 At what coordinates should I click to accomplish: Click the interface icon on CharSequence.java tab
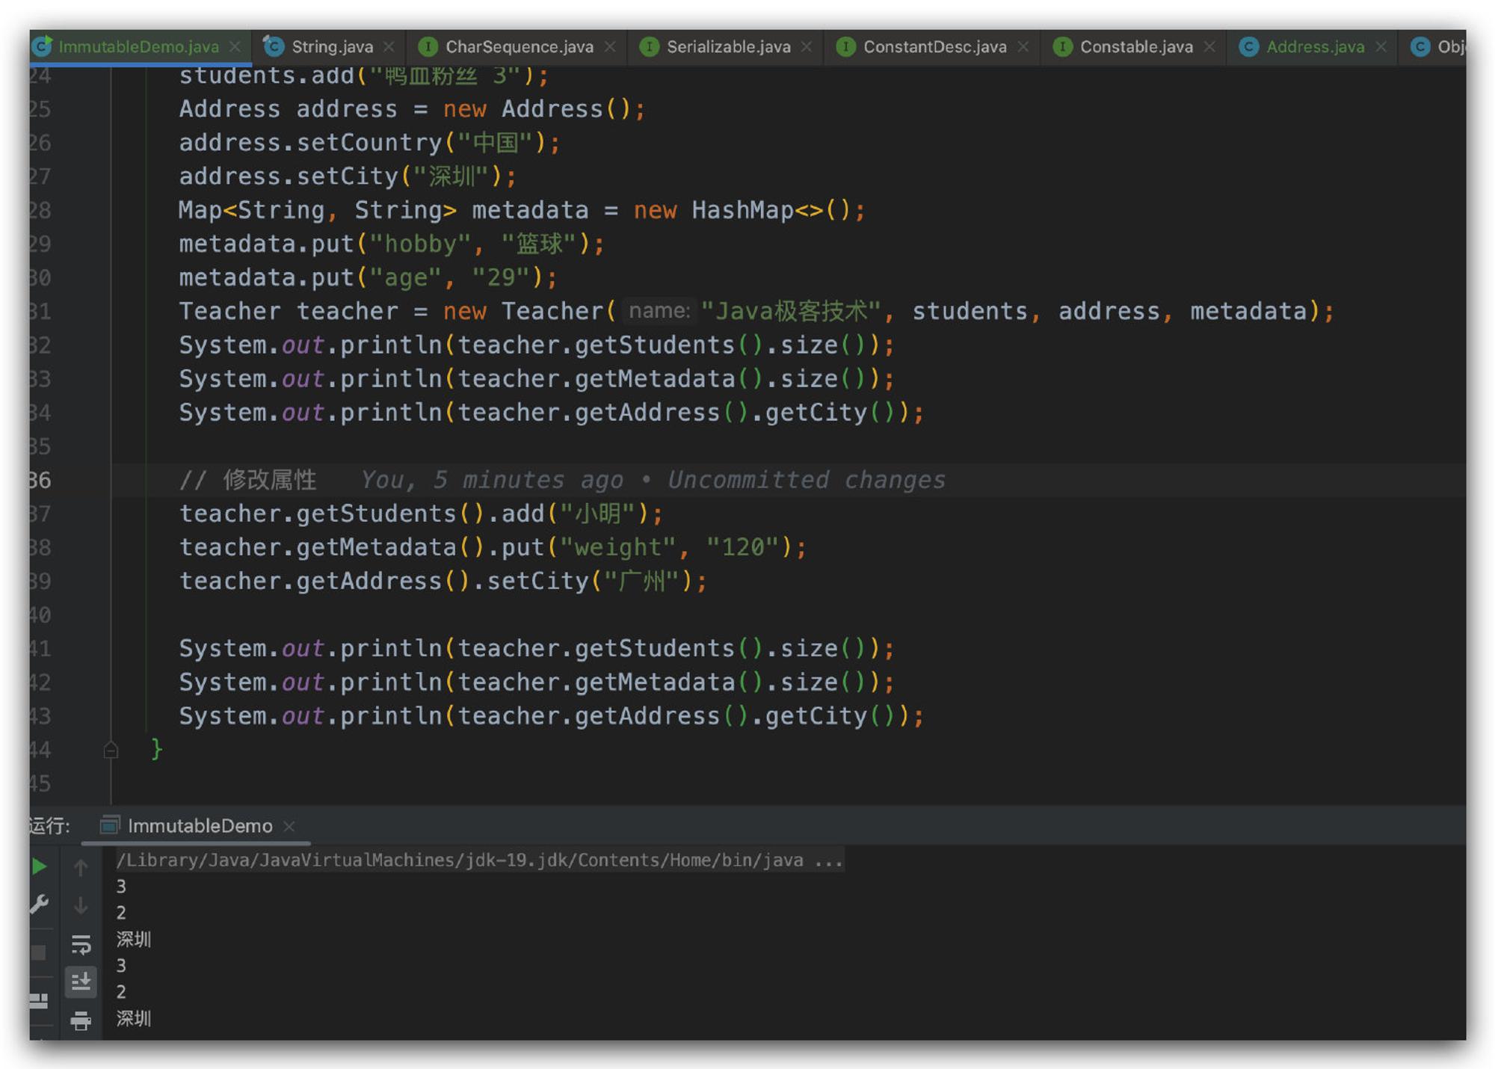[x=428, y=46]
